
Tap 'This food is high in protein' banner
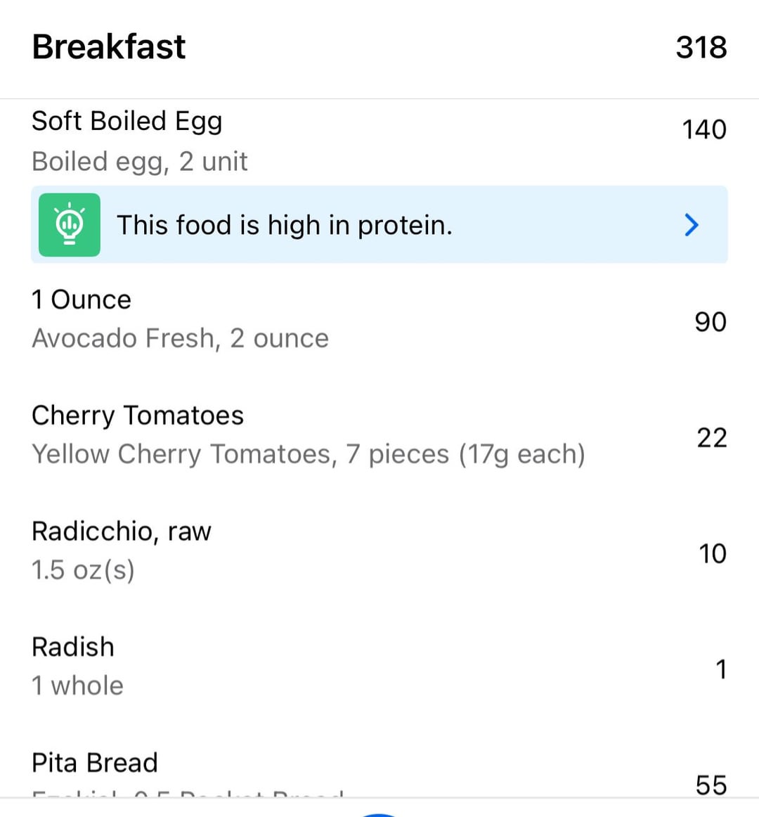(379, 224)
